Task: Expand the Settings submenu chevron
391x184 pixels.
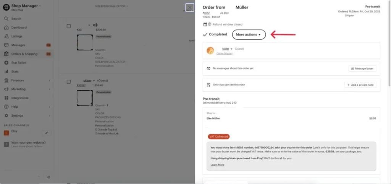Action: coord(49,116)
